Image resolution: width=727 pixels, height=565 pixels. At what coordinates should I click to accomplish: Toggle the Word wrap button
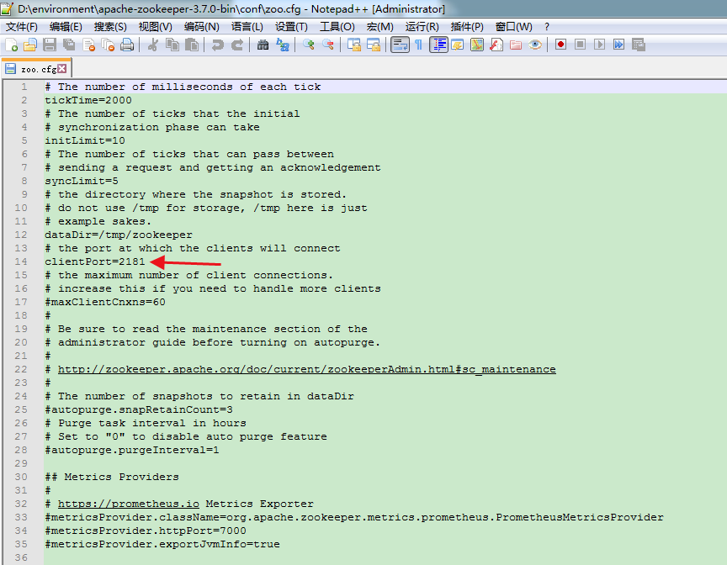point(400,45)
